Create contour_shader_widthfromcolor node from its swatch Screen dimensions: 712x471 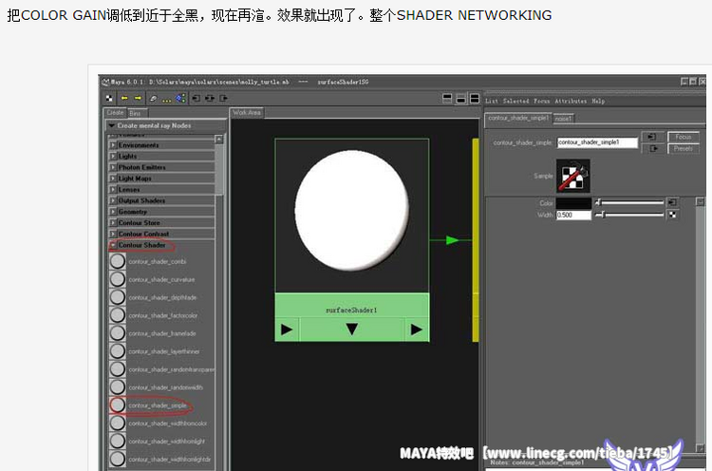(x=118, y=423)
